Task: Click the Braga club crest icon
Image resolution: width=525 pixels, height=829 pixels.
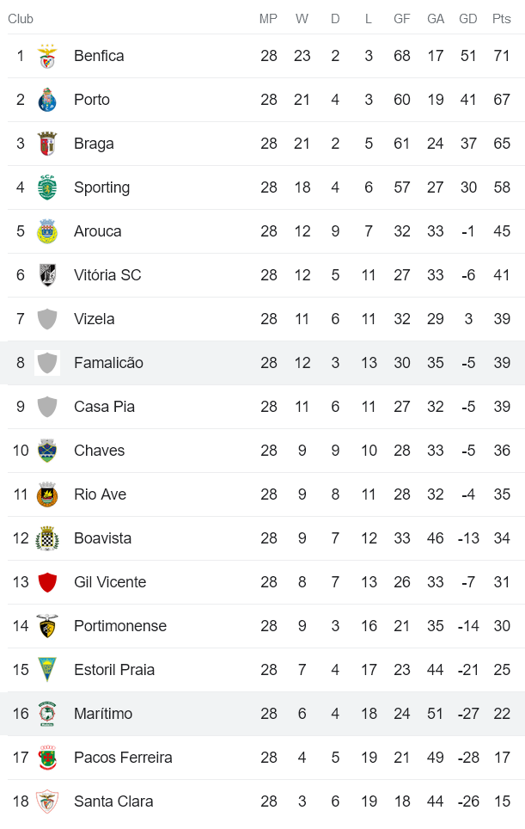Action: [47, 144]
